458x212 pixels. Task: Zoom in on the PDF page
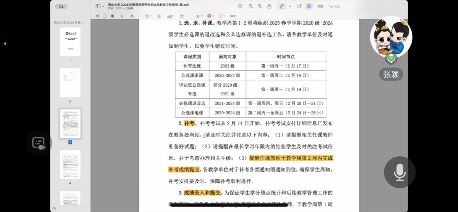click(260, 6)
